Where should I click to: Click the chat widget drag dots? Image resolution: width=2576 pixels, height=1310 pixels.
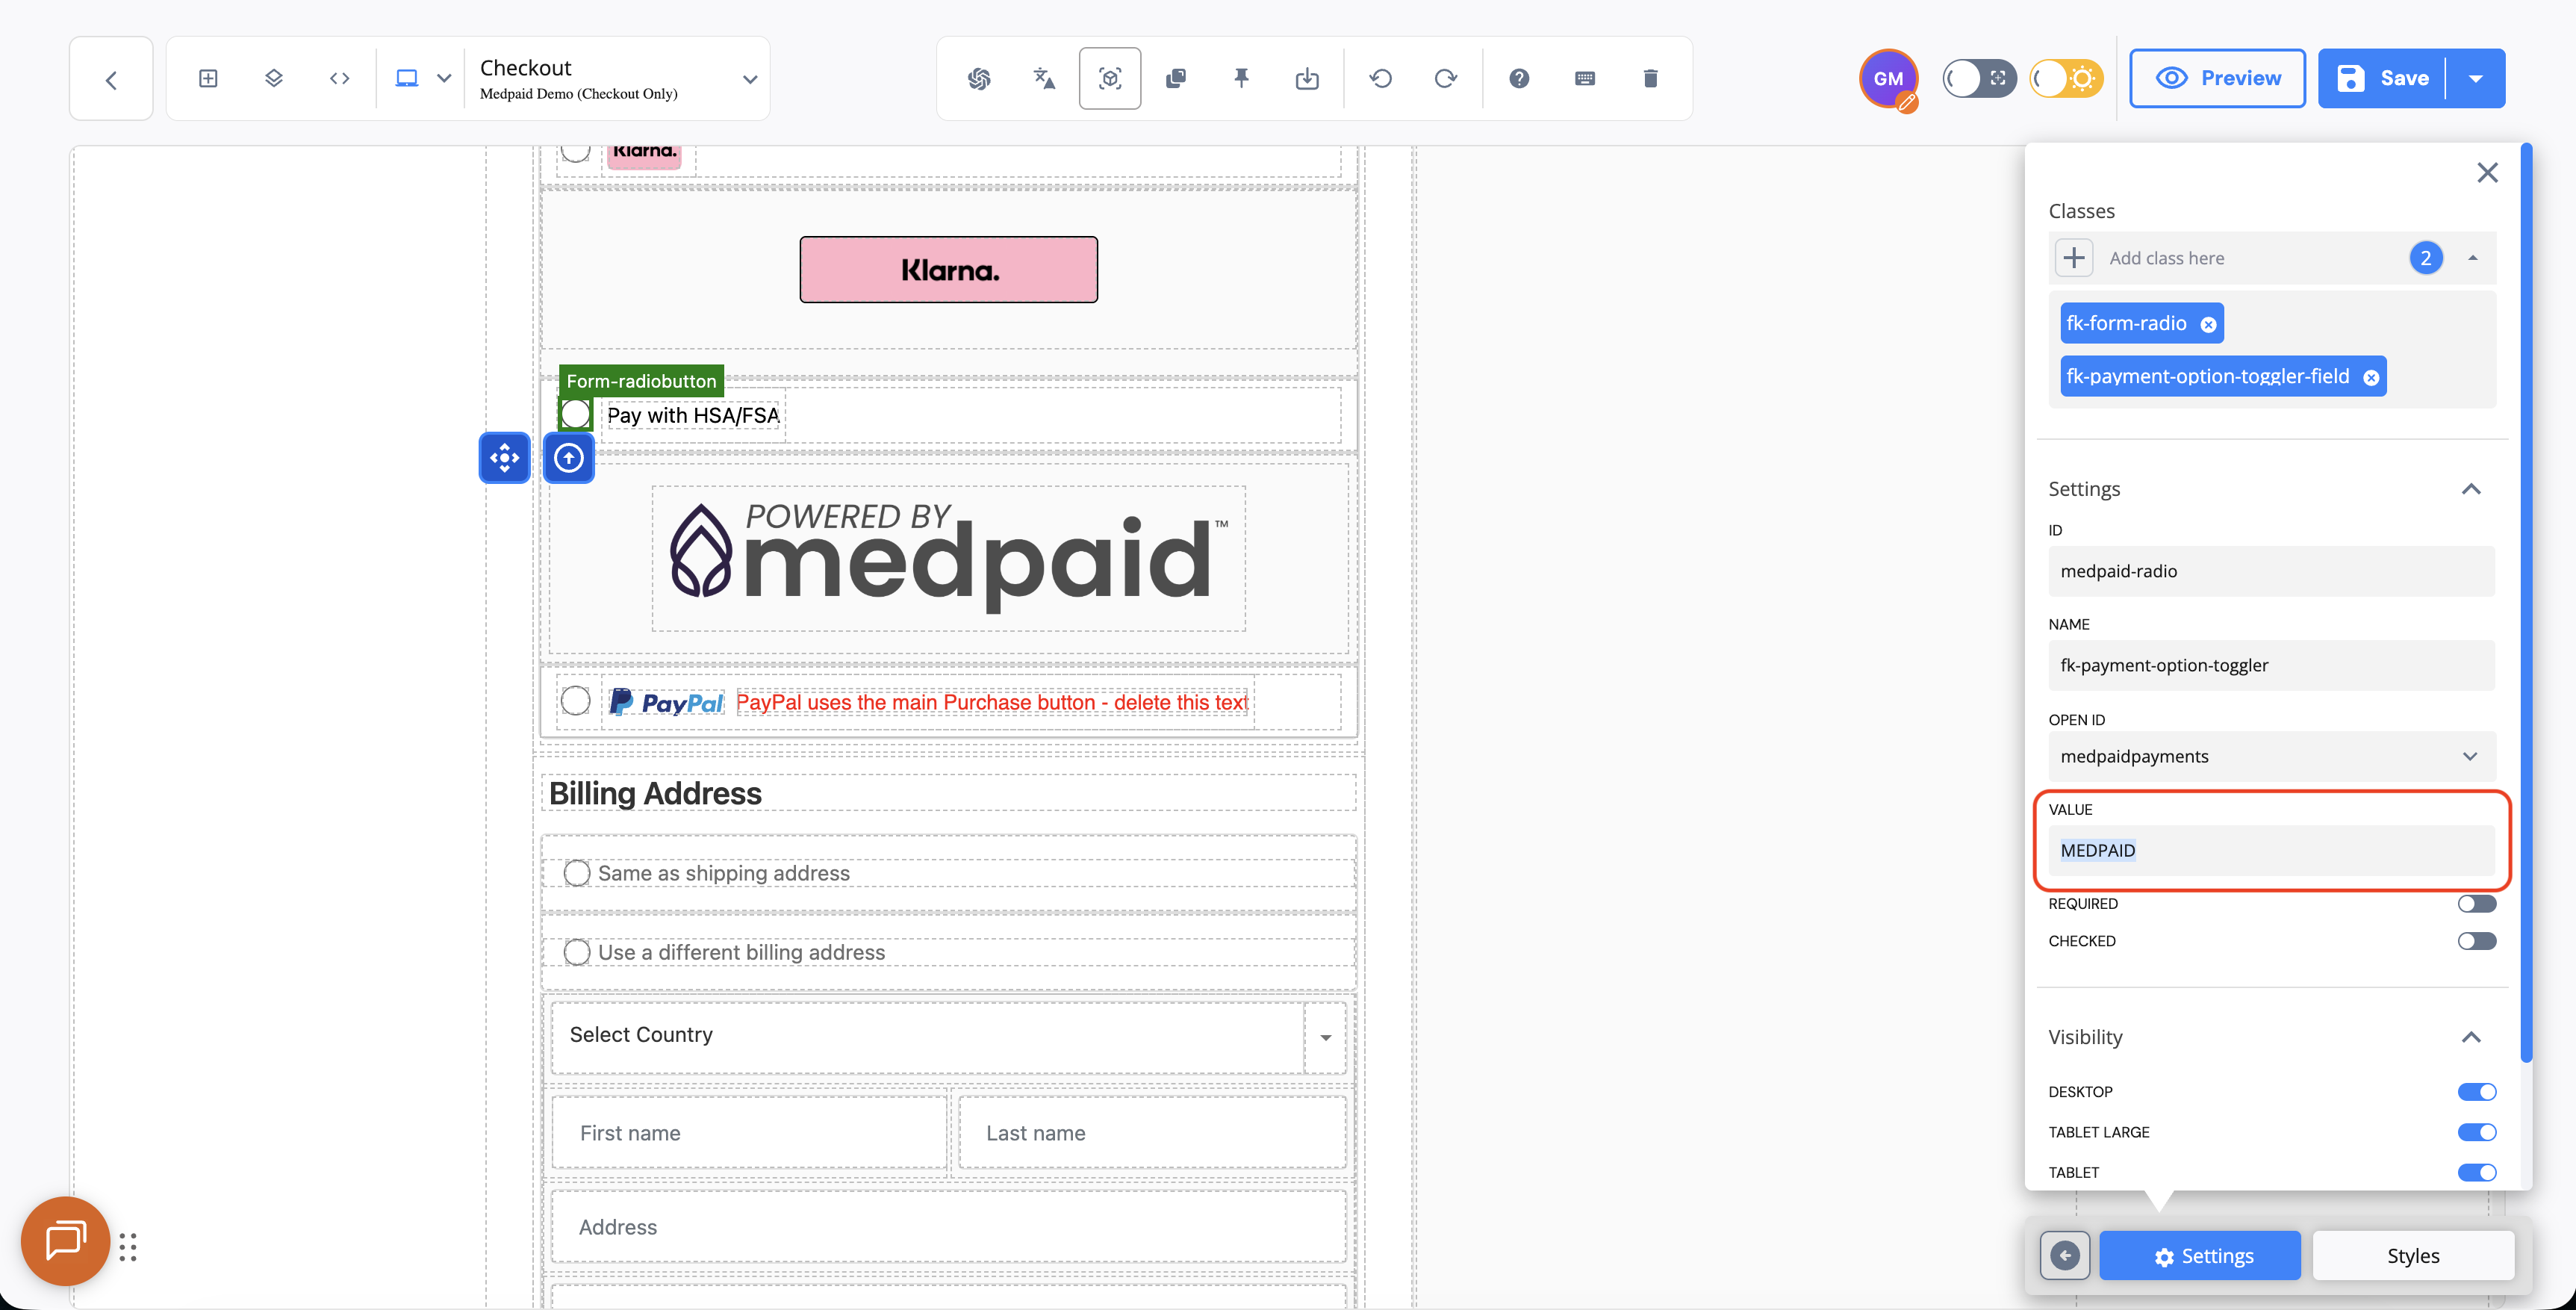(x=128, y=1247)
